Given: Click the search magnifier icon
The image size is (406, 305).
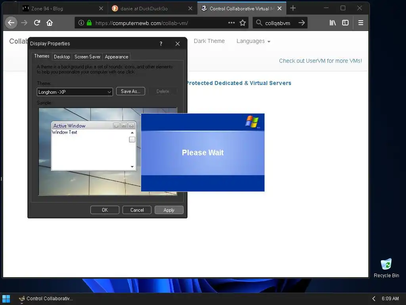Looking at the screenshot, I should click(x=259, y=23).
